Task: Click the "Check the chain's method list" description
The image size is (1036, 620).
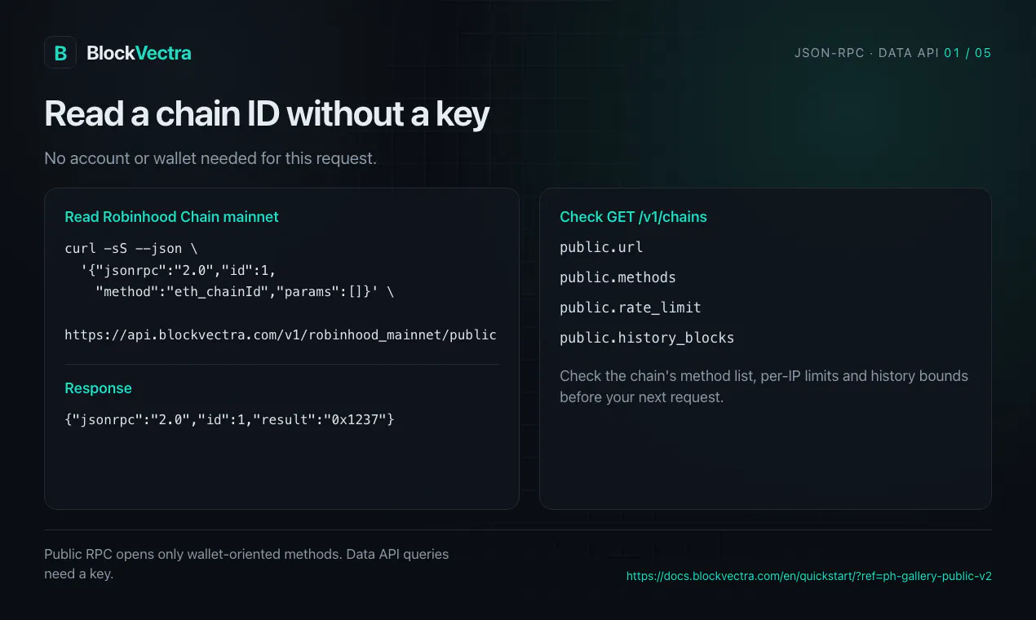Action: (764, 387)
